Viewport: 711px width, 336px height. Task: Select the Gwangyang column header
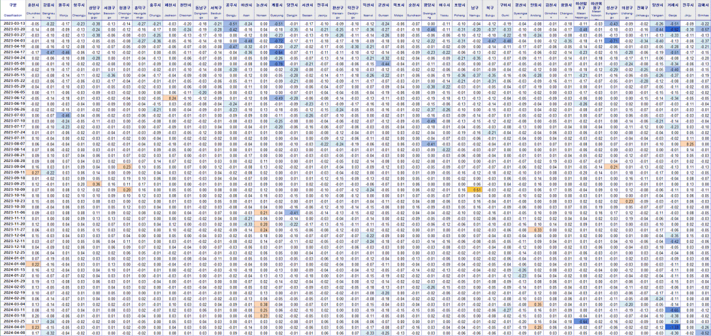pos(430,10)
